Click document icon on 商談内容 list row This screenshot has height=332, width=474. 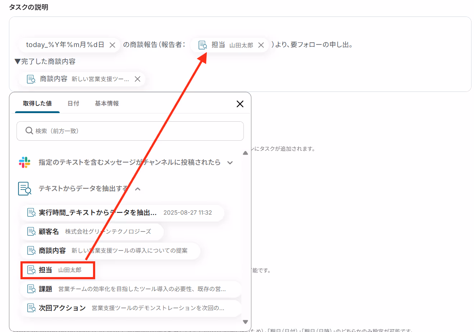32,251
